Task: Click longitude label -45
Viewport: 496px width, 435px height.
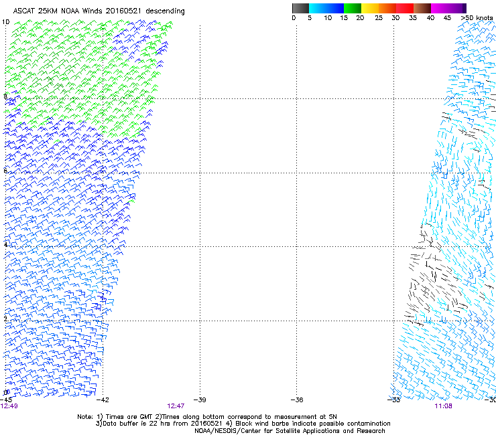Action: click(6, 400)
